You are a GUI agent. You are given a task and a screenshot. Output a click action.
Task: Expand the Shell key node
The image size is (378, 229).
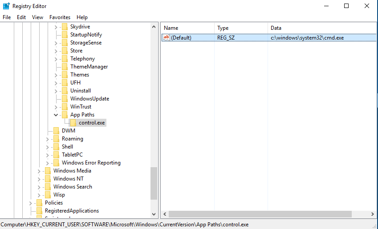click(48, 147)
